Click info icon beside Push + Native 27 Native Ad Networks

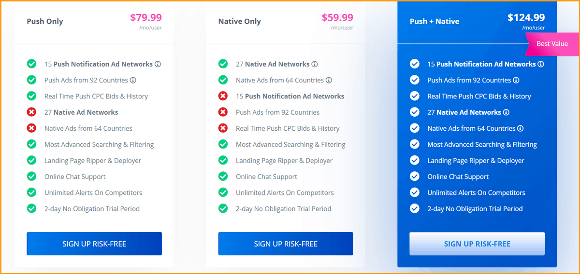coord(506,112)
